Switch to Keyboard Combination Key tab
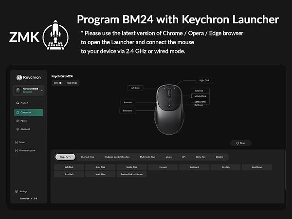 (117, 157)
